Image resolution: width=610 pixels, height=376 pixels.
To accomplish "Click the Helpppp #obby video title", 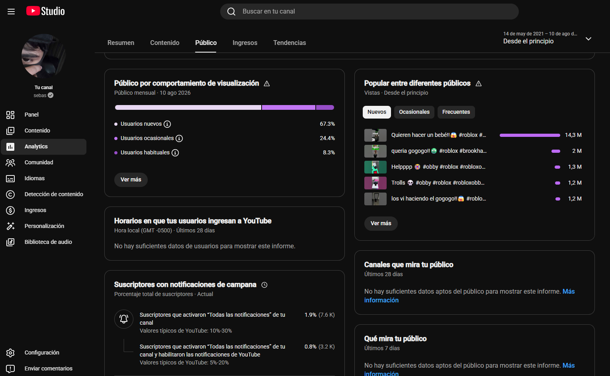I will click(x=438, y=167).
